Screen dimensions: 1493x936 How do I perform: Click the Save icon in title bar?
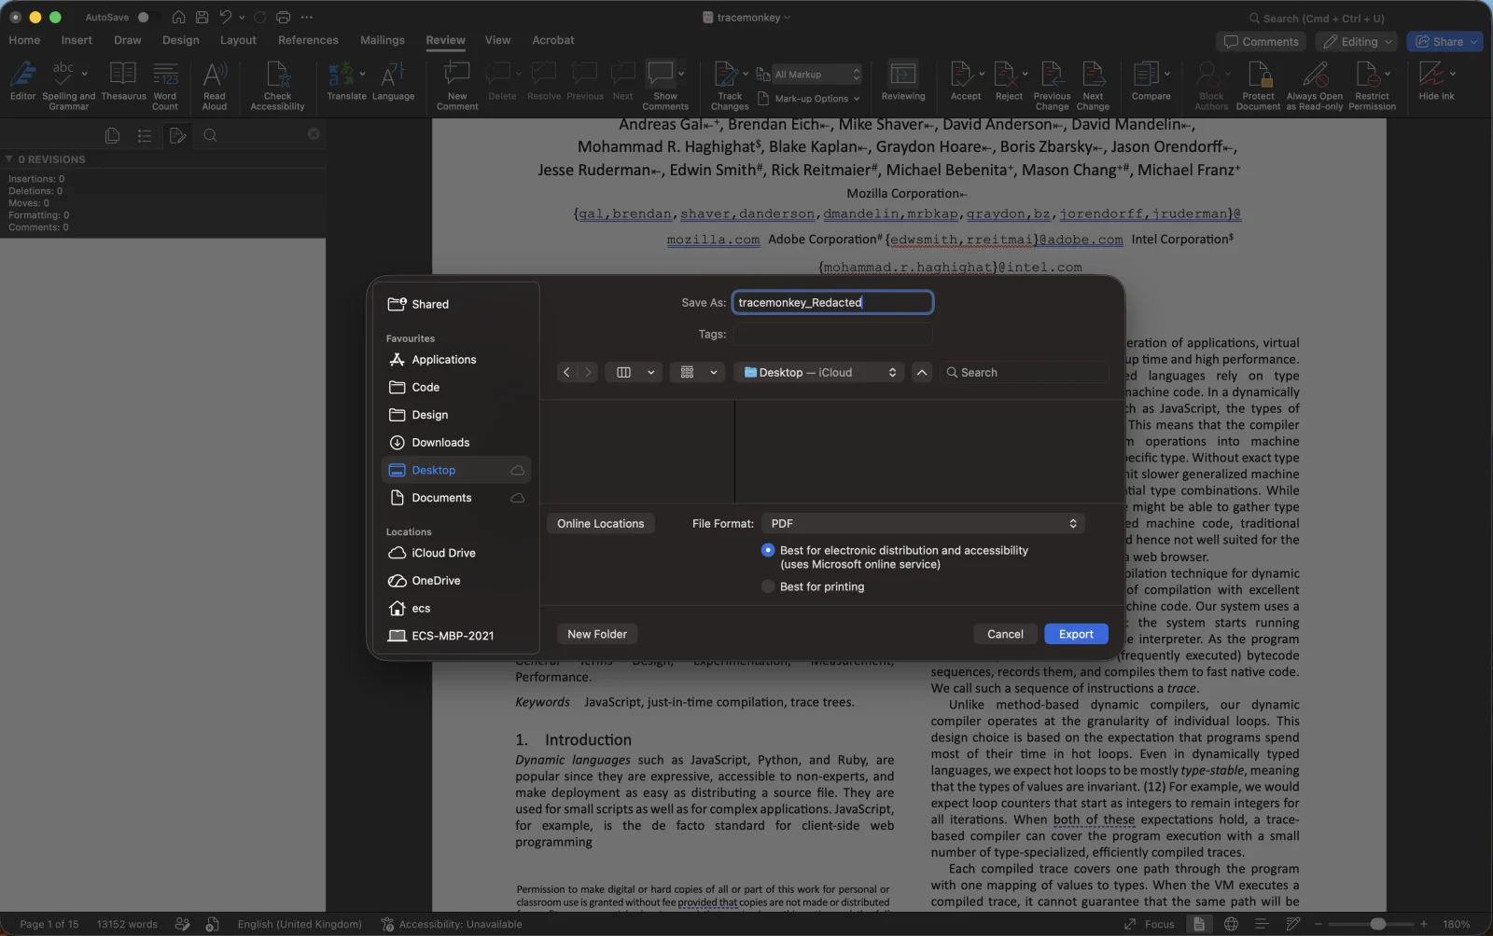point(202,17)
